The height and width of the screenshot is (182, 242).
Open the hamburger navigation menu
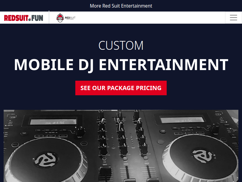pyautogui.click(x=233, y=18)
